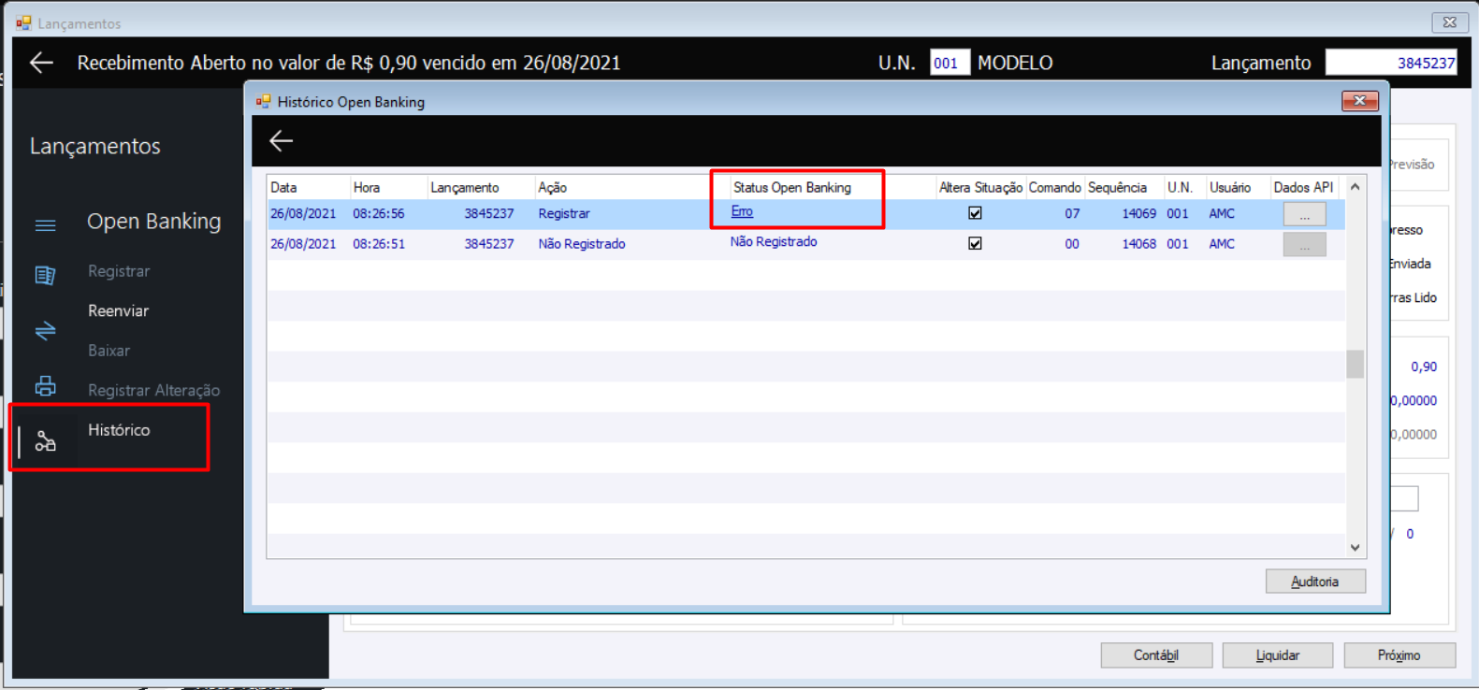1479x690 pixels.
Task: Click the grid scrollbar down arrow
Action: pyautogui.click(x=1355, y=547)
